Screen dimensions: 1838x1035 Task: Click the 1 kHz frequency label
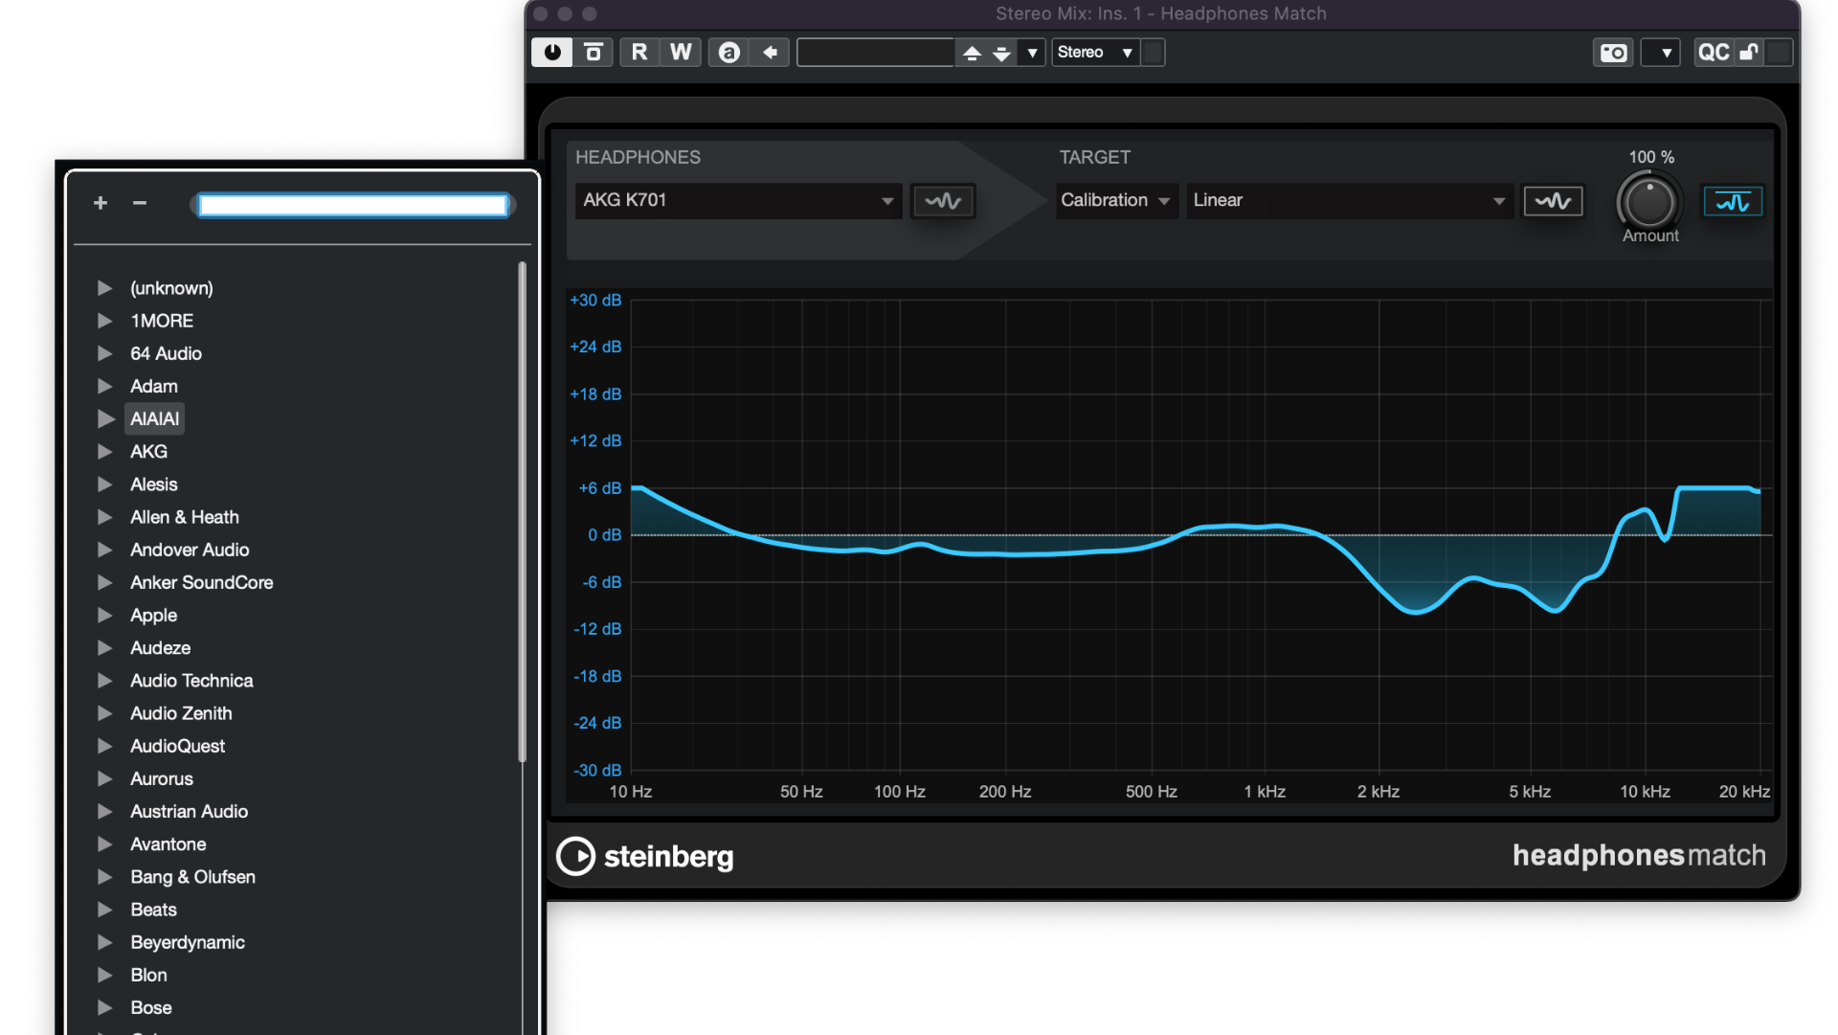coord(1265,792)
